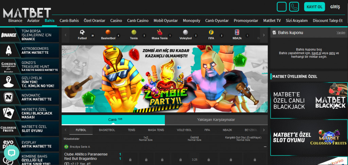Click left arrow of live sports tabs
The image size is (348, 165).
point(66,130)
